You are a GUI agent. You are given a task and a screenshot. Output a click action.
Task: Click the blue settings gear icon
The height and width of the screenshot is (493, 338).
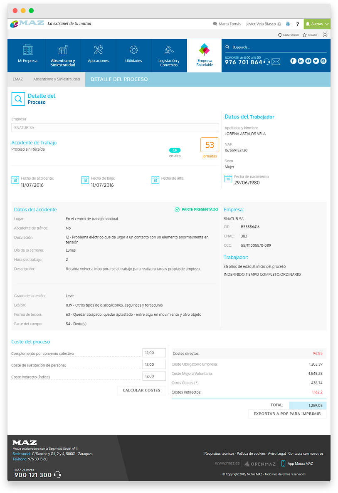pyautogui.click(x=288, y=24)
